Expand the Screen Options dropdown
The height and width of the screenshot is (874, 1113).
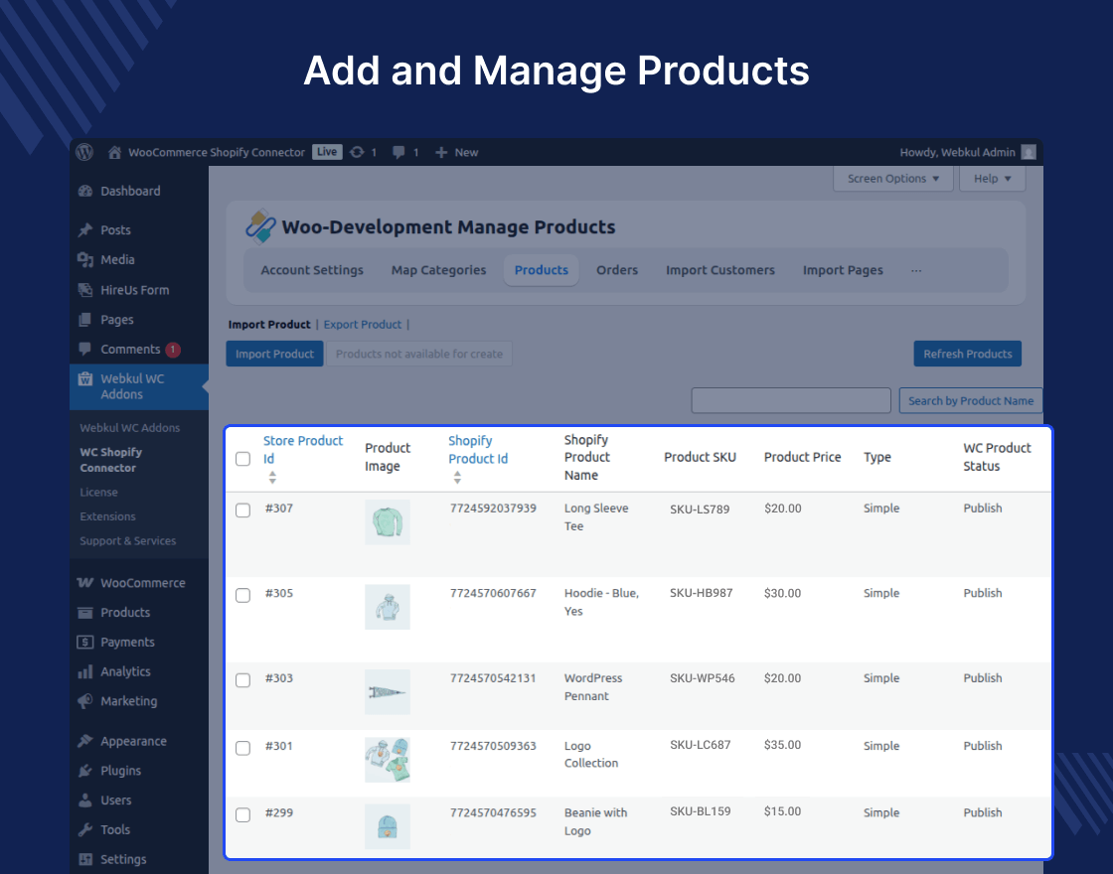pos(893,179)
